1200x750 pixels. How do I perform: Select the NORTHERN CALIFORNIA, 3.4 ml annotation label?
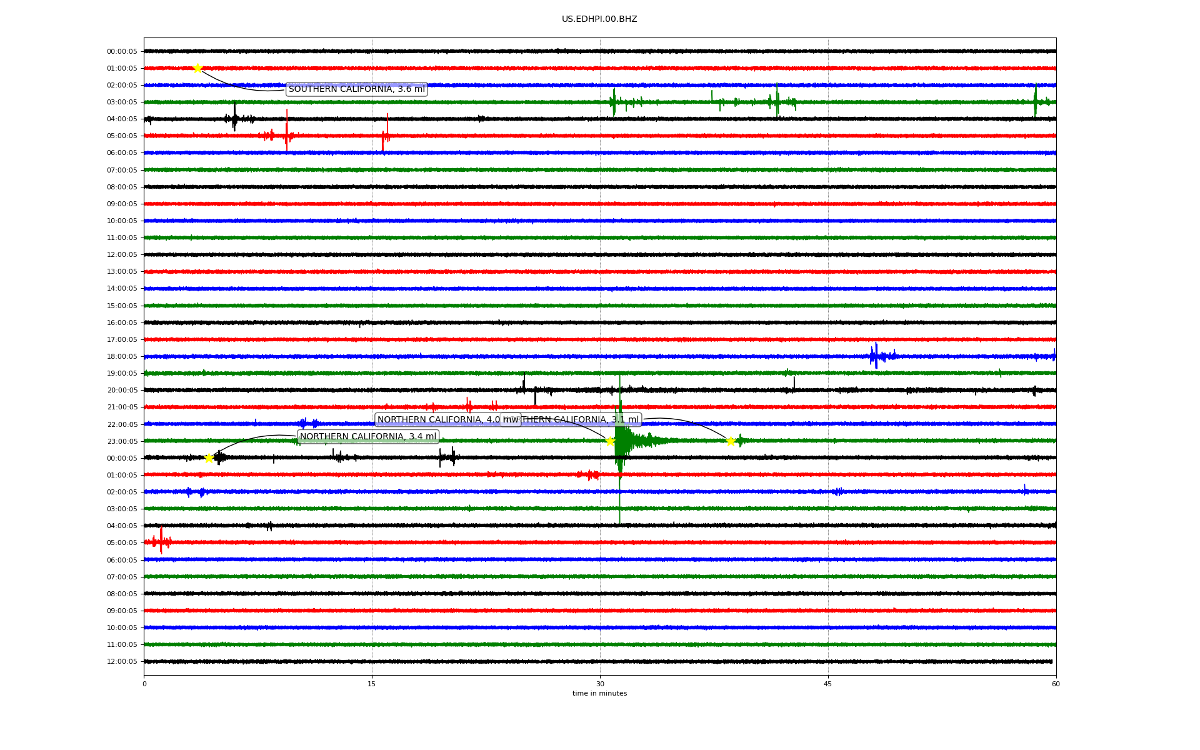coord(368,437)
